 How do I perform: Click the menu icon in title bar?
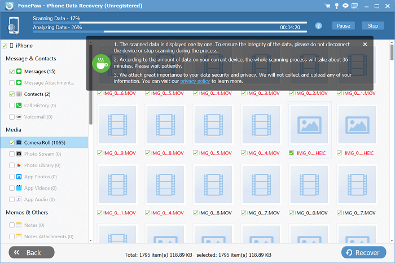coord(355,6)
